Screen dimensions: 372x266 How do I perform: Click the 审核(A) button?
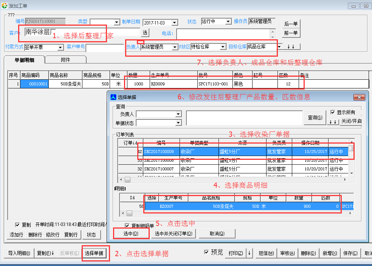(x=287, y=253)
